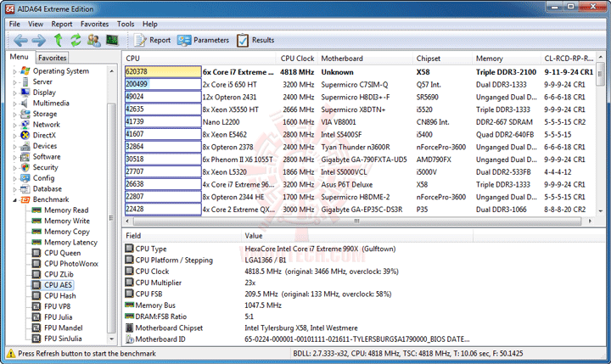611x364 pixels.
Task: Sort by Chipset column header
Action: coord(442,59)
